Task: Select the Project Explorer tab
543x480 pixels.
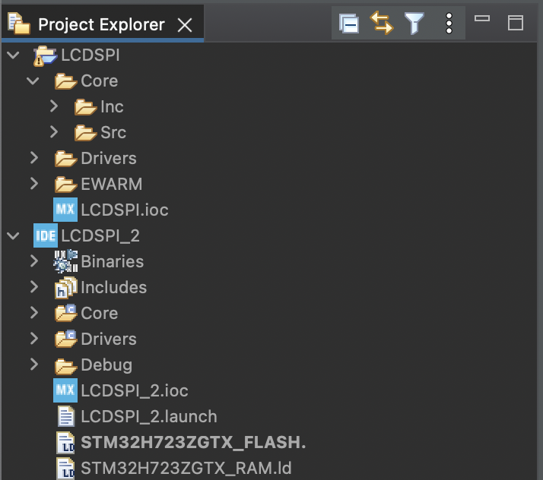Action: coord(100,24)
